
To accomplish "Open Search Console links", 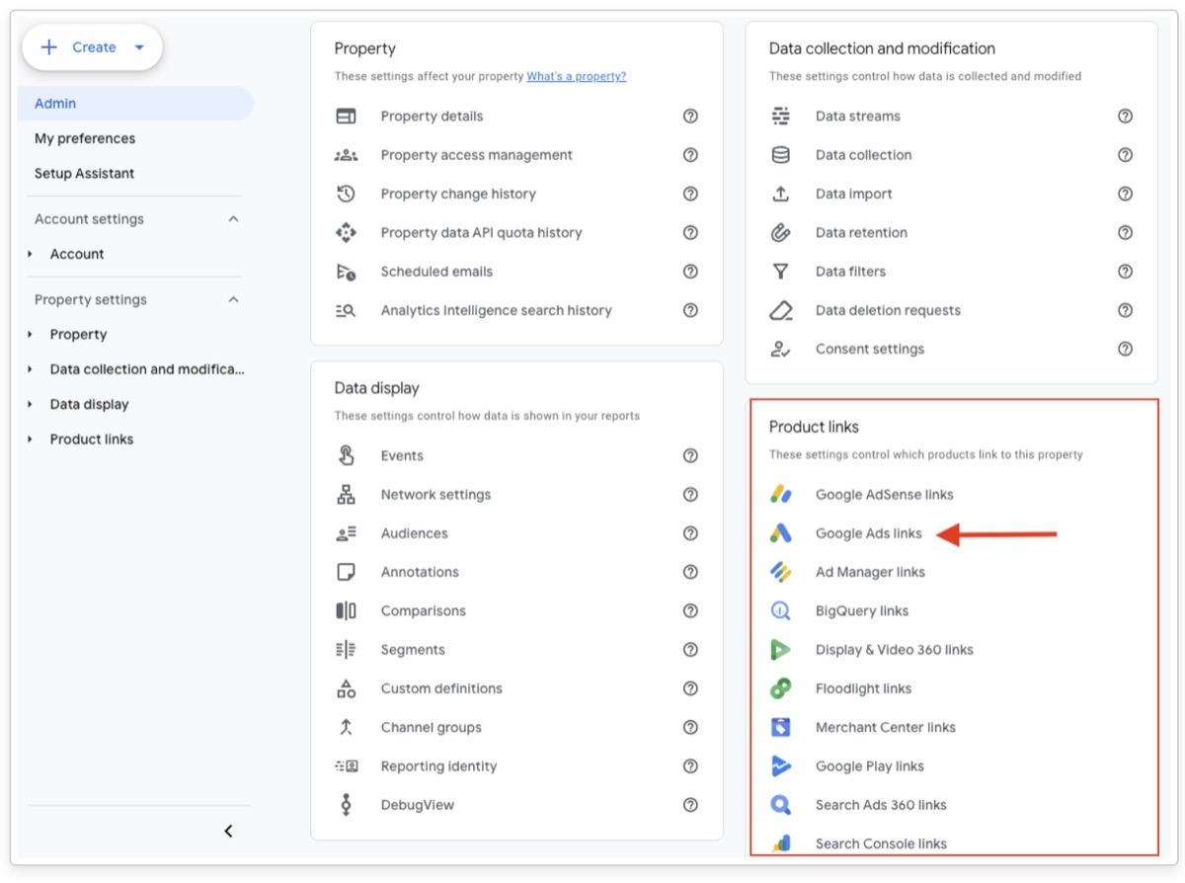I will click(x=881, y=843).
